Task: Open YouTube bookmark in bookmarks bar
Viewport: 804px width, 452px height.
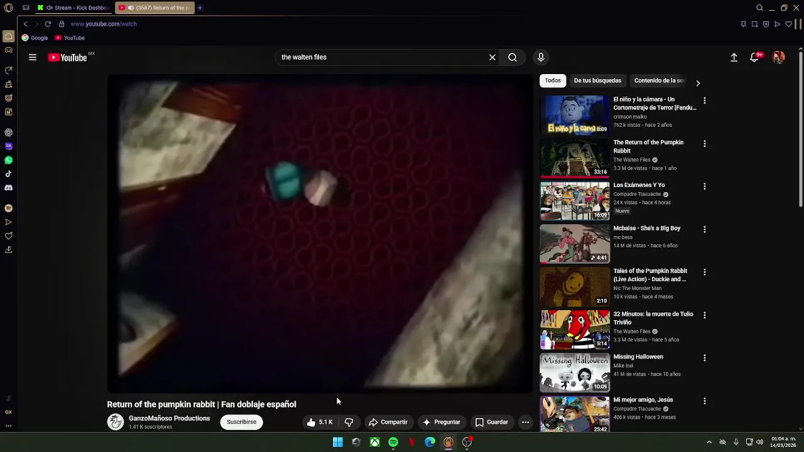Action: (x=70, y=38)
